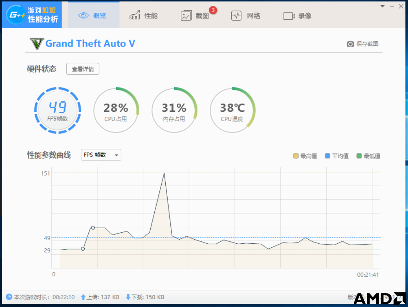The image size is (408, 307).
Task: Click the 保存截图 save screenshot link
Action: [x=367, y=44]
